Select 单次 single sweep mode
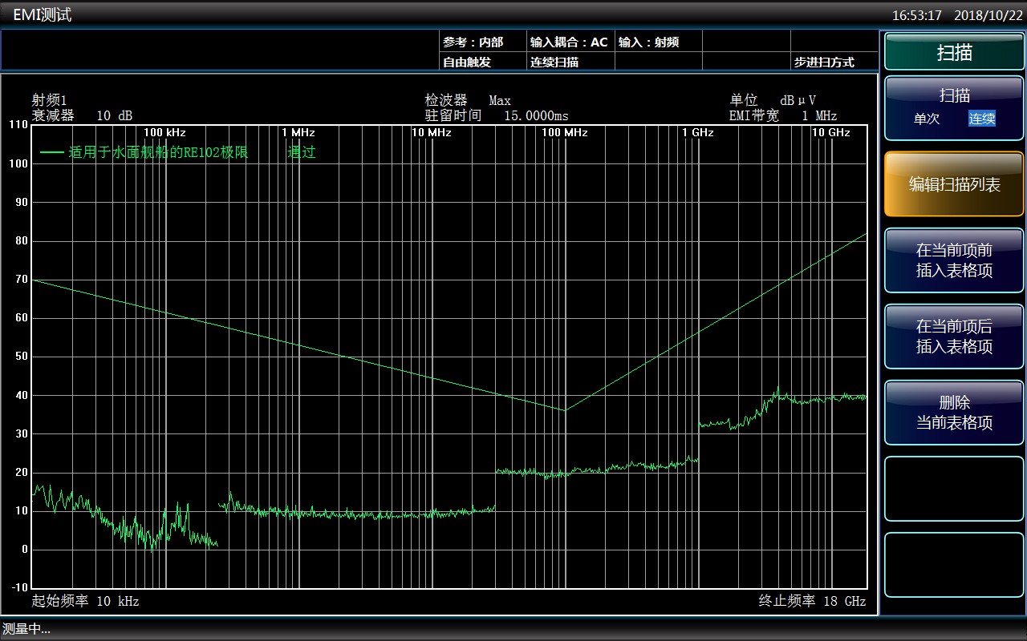Screen dimensions: 1027x641 coord(927,119)
